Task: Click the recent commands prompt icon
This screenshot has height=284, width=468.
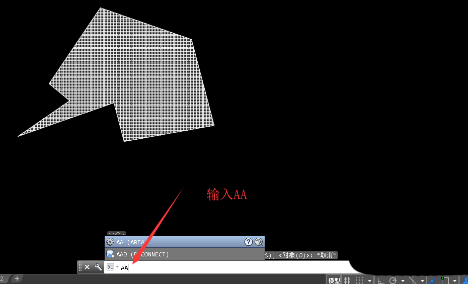Action: tap(110, 267)
